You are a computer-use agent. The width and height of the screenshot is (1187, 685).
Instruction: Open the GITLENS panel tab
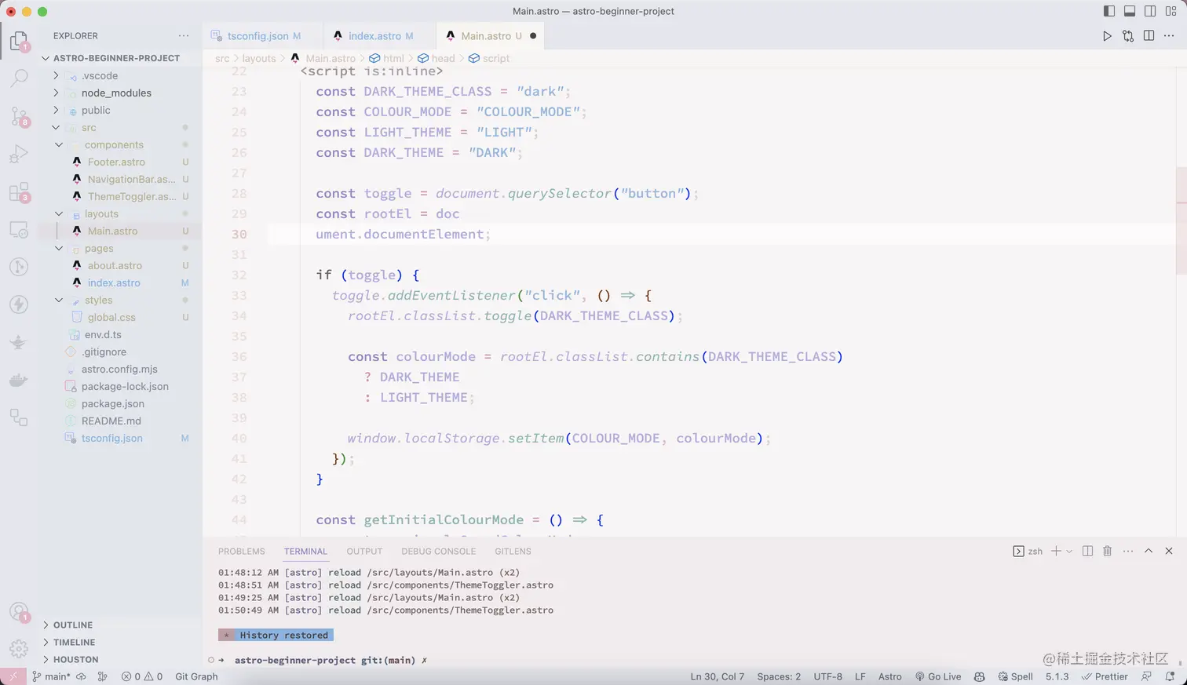513,552
